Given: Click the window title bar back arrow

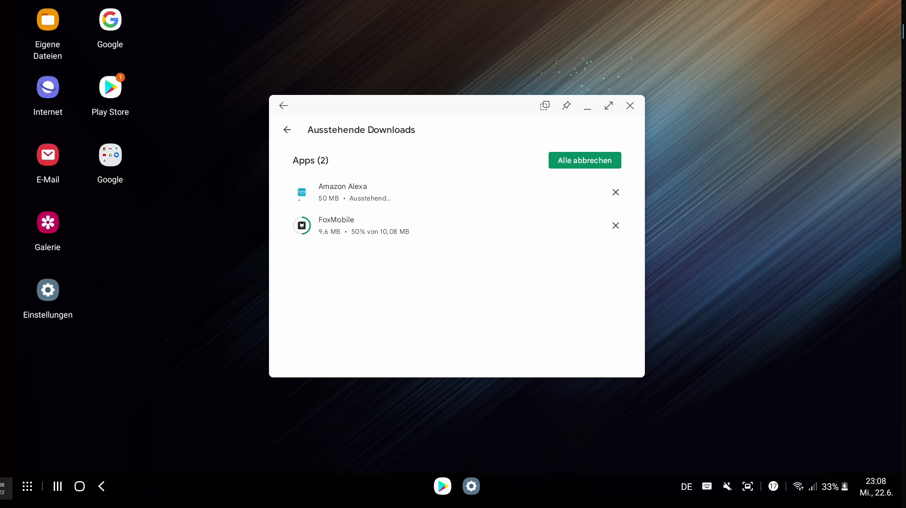Looking at the screenshot, I should point(284,106).
